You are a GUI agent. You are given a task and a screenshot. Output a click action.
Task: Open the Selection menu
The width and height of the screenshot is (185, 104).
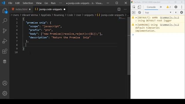coord(28,3)
